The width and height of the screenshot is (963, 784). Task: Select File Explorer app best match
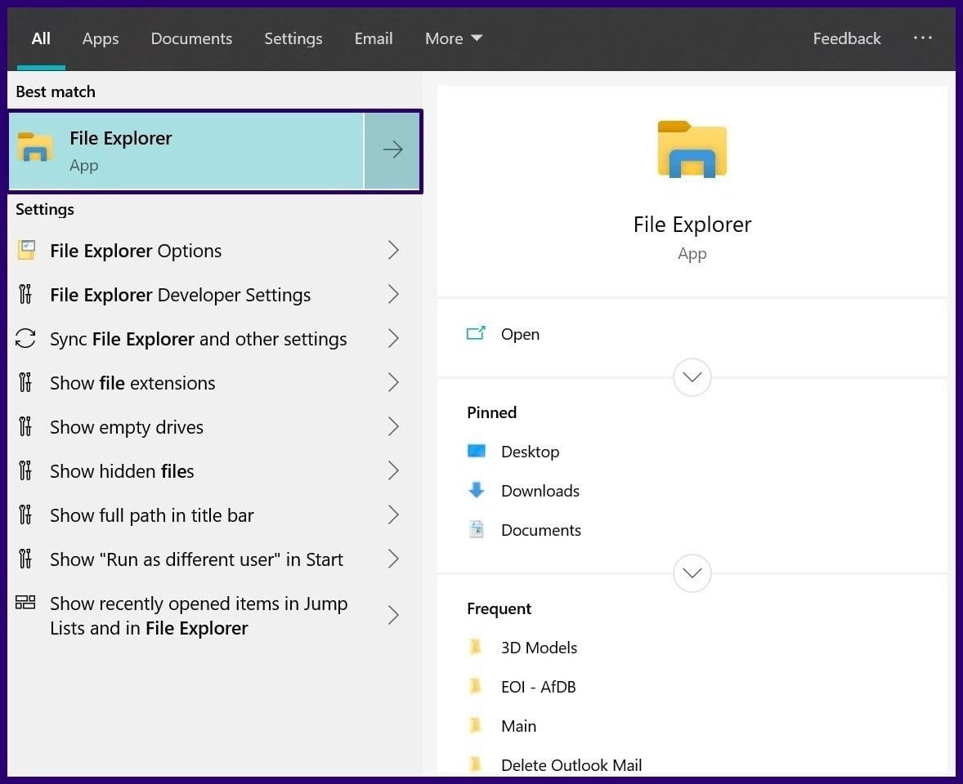[x=186, y=151]
